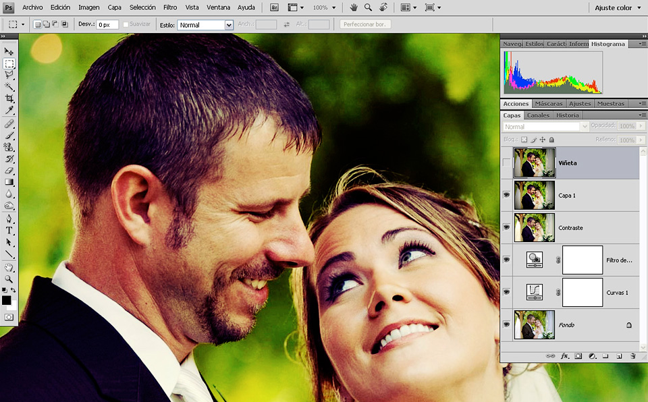Click the Desv. feather input field
This screenshot has width=648, height=402.
click(107, 25)
